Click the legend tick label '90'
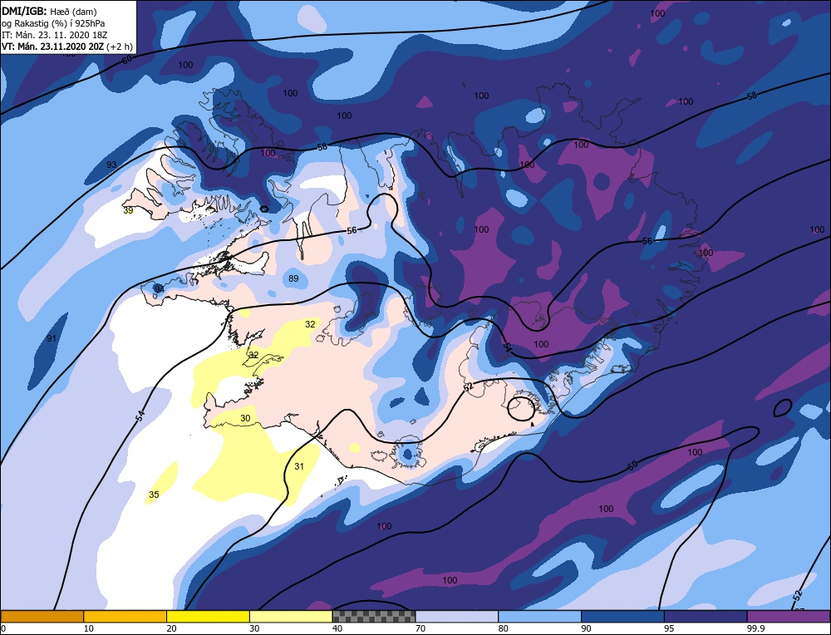831x635 pixels. (586, 628)
